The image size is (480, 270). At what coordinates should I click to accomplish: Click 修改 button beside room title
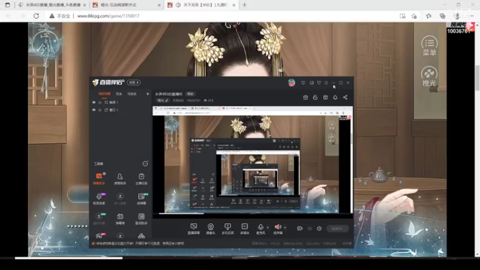point(190,94)
